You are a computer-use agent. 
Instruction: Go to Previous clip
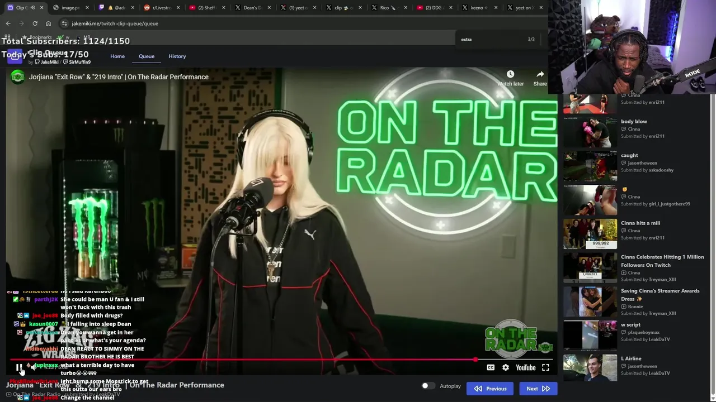coord(490,389)
